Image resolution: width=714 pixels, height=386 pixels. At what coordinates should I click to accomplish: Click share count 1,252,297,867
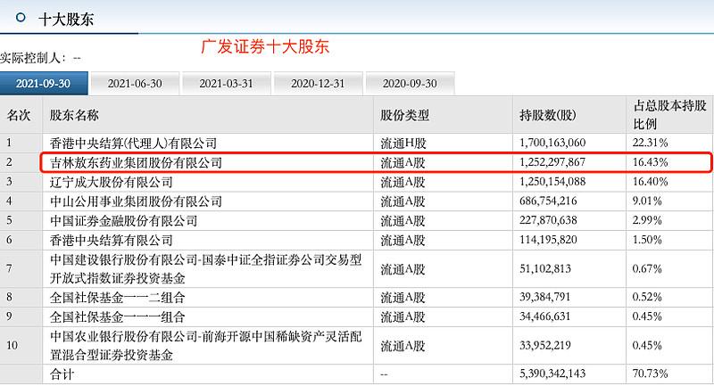coord(552,162)
